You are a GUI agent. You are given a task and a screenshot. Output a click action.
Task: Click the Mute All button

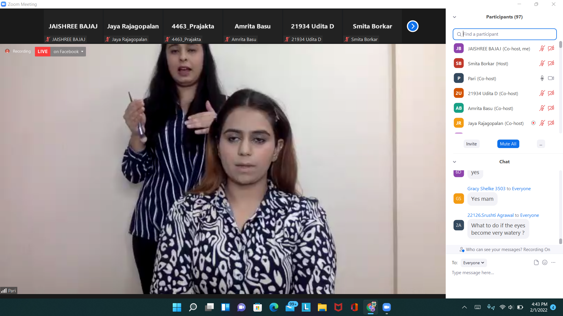coord(508,144)
